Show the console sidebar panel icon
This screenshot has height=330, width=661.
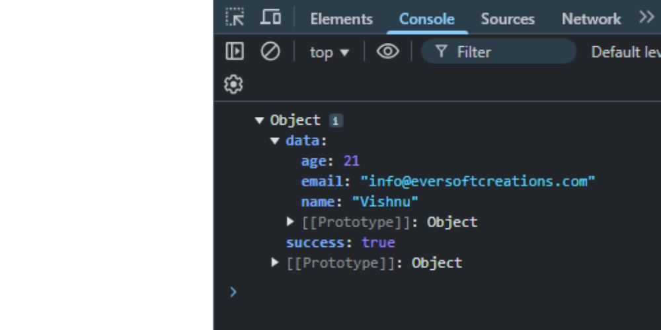(x=235, y=51)
